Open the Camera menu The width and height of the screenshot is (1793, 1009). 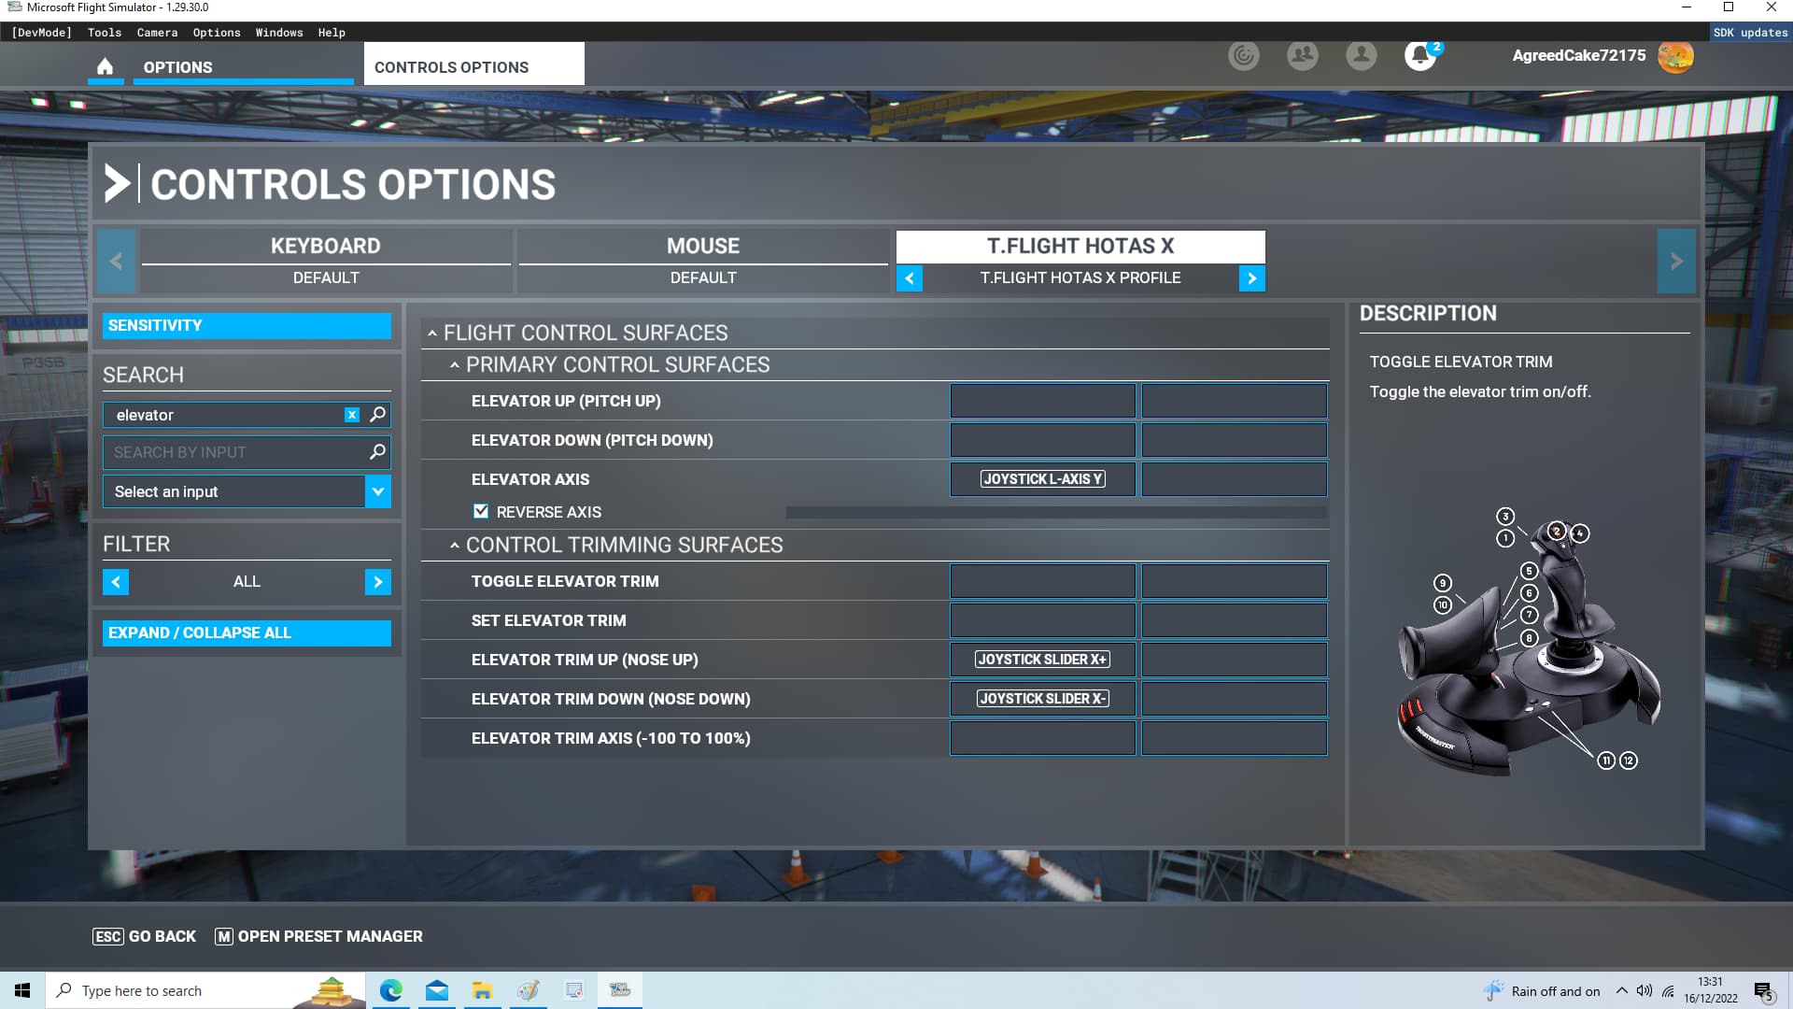coord(157,33)
